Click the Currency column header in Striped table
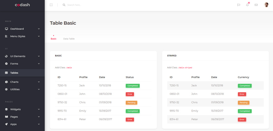273x131 pixels. (x=243, y=77)
